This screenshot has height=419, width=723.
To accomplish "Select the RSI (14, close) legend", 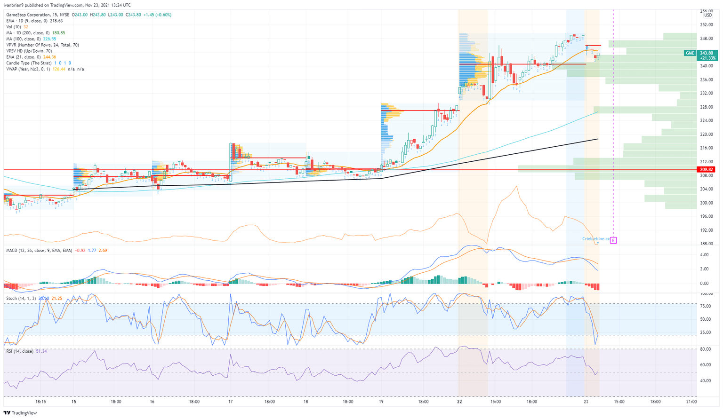I will 26,351.
